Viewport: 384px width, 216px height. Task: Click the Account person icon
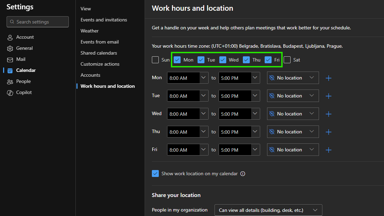[x=10, y=37]
